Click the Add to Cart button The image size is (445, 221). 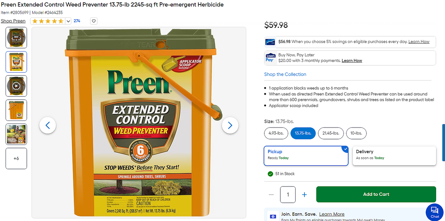click(x=376, y=194)
